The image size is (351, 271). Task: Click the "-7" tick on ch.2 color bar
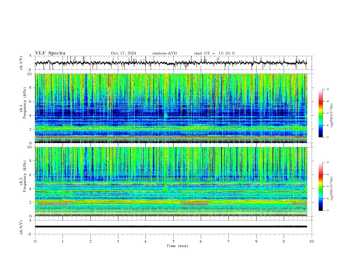(327, 211)
